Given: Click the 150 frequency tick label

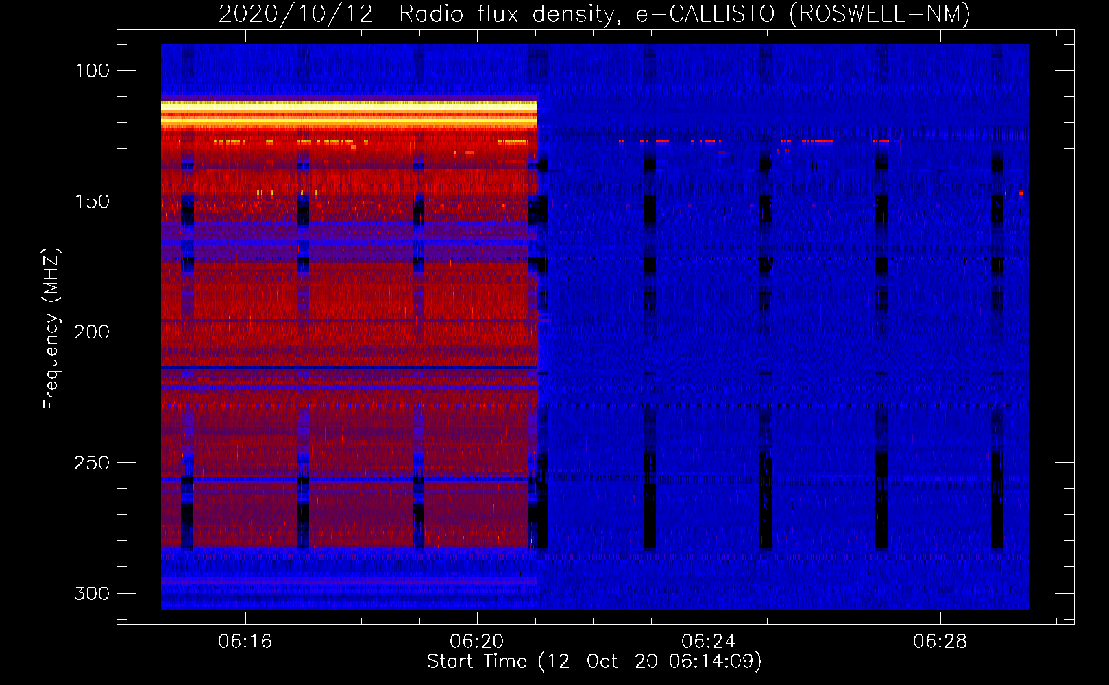Looking at the screenshot, I should pyautogui.click(x=92, y=201).
